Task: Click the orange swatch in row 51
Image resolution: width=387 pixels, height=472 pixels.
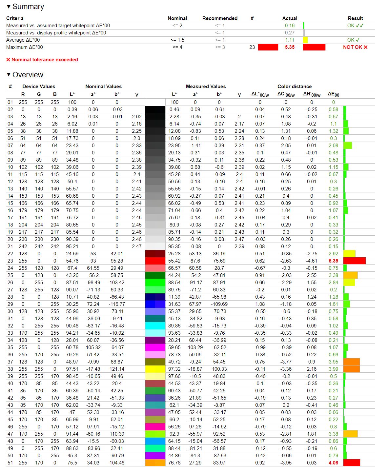Action: pyautogui.click(x=155, y=463)
